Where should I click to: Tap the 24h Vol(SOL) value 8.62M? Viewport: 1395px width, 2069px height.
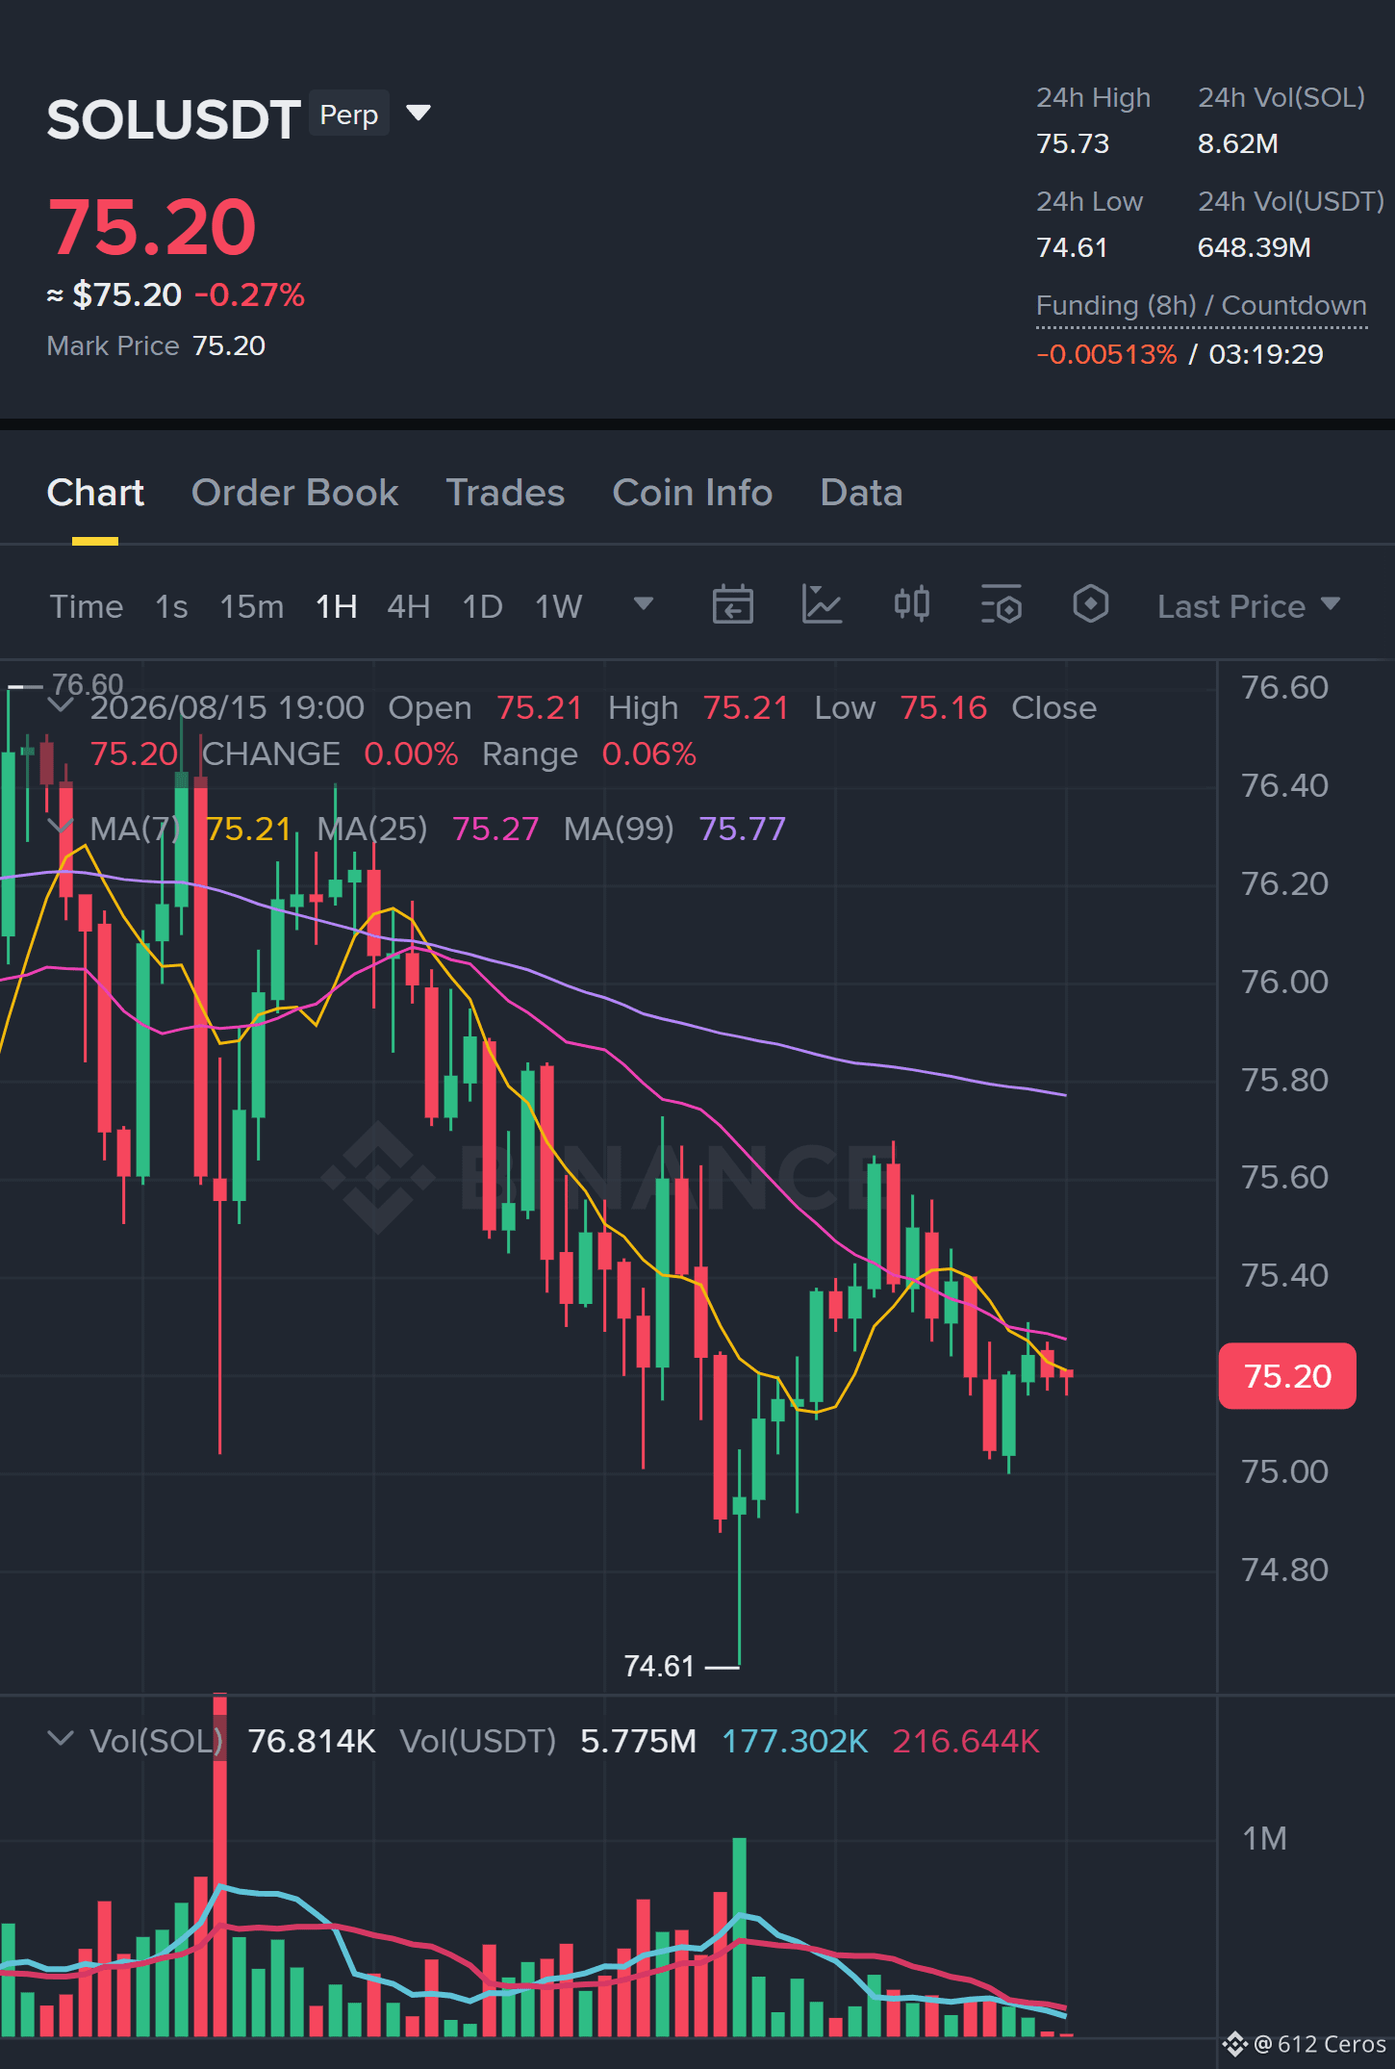click(1237, 143)
